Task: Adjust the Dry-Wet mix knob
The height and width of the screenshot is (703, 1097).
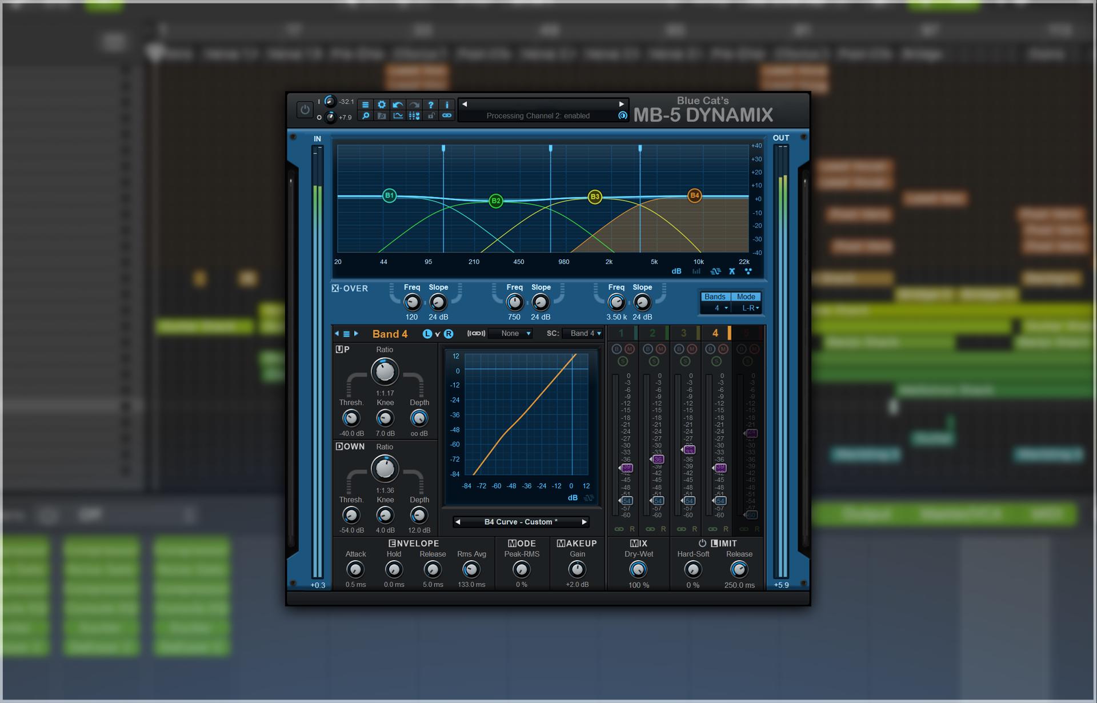Action: [x=638, y=569]
